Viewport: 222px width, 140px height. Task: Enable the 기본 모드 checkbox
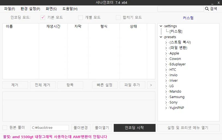pos(43,17)
